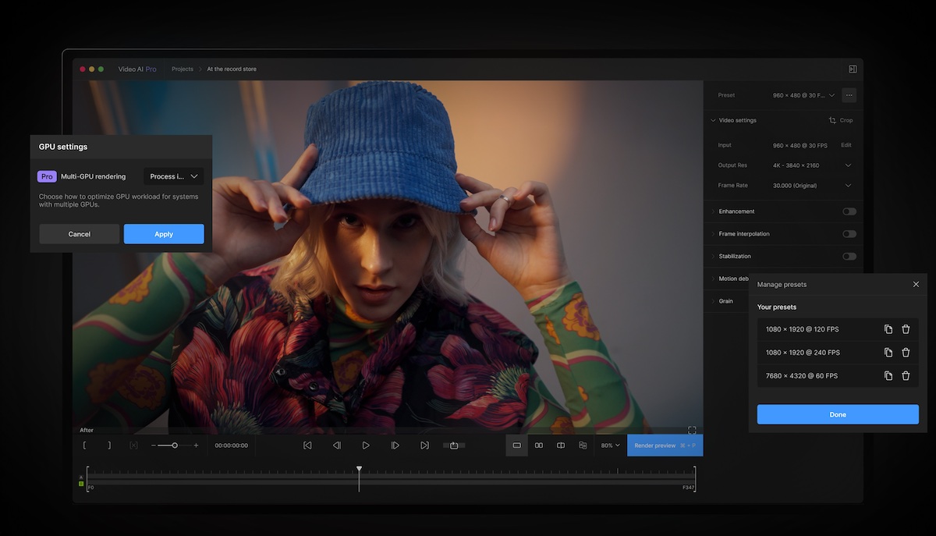This screenshot has width=936, height=536.
Task: Enable Stabilization
Action: click(848, 256)
